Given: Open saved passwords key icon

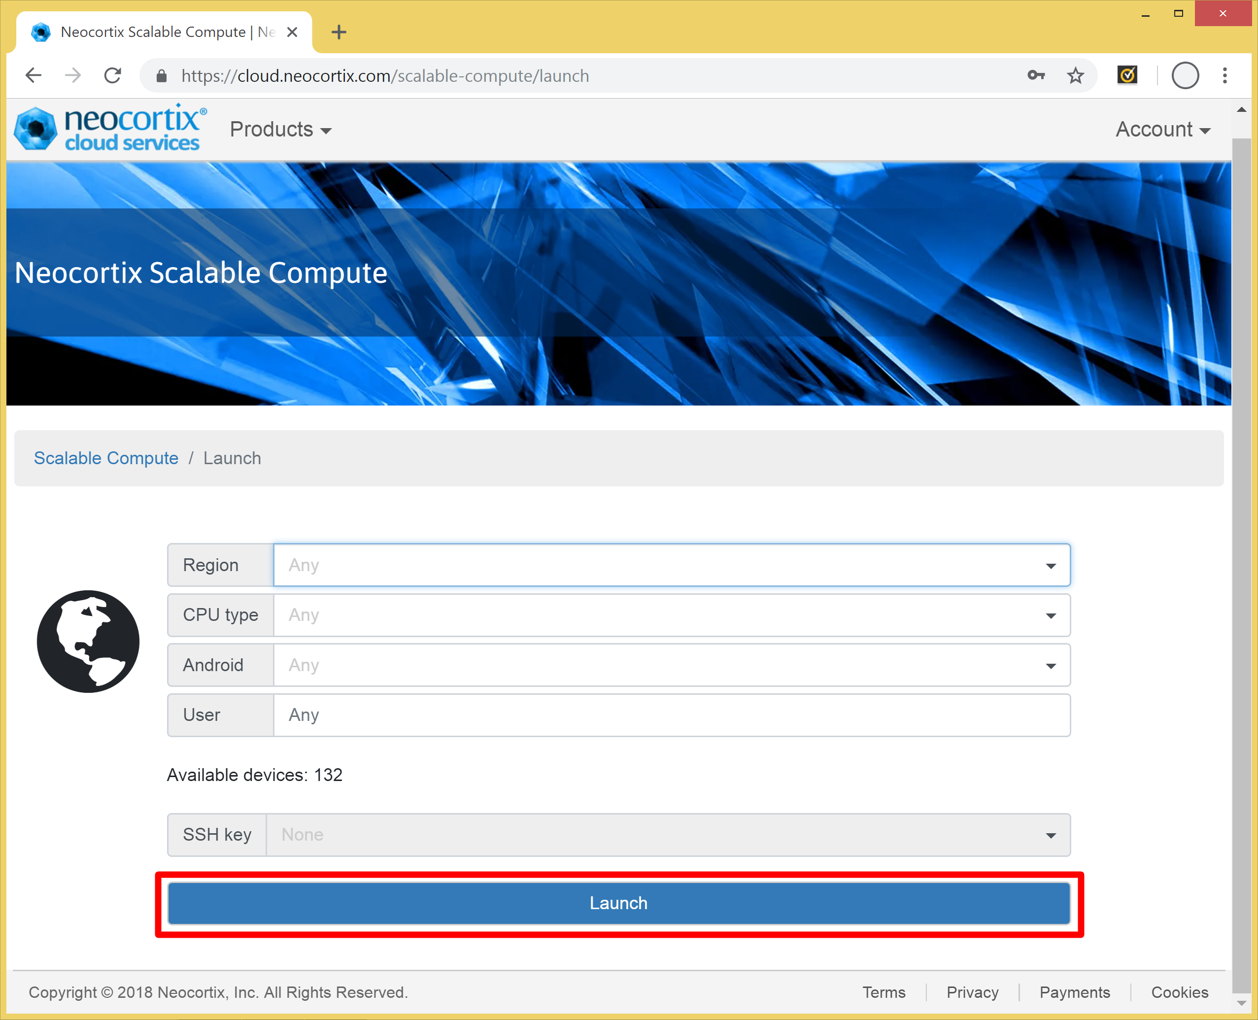Looking at the screenshot, I should point(1036,76).
